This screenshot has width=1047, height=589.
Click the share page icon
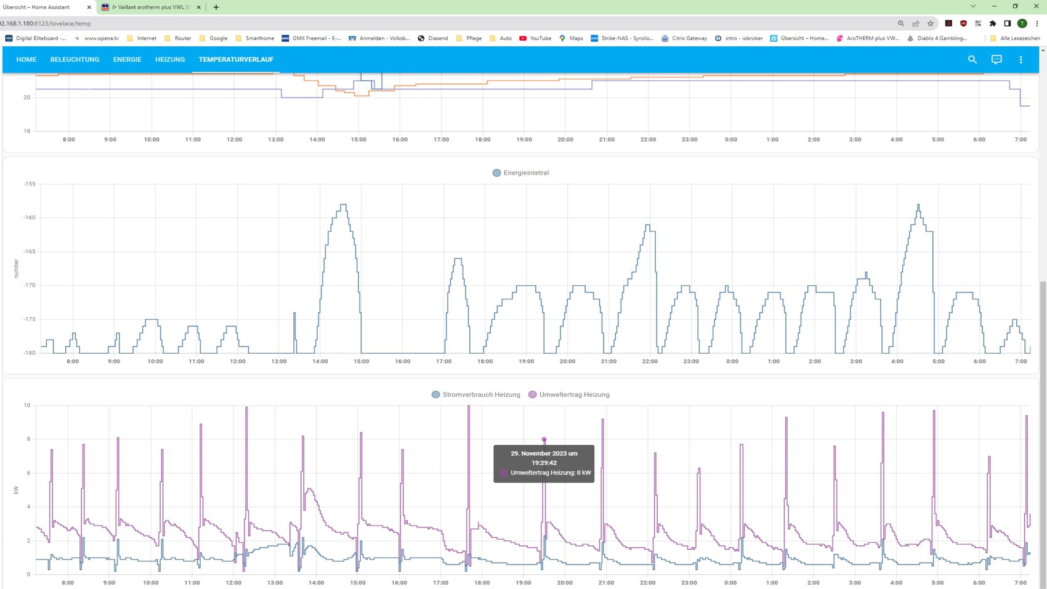(916, 23)
